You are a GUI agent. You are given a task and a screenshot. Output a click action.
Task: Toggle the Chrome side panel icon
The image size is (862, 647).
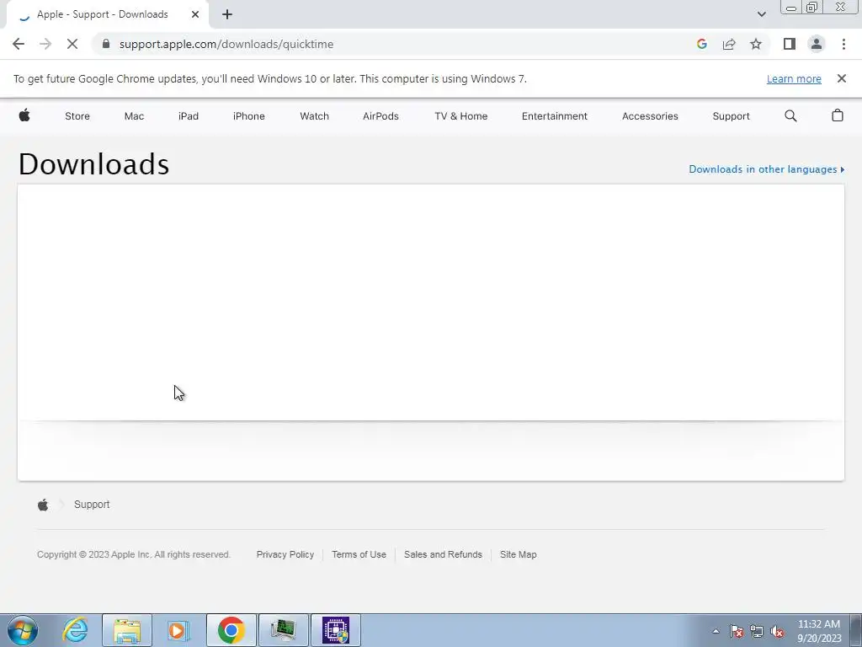point(790,44)
